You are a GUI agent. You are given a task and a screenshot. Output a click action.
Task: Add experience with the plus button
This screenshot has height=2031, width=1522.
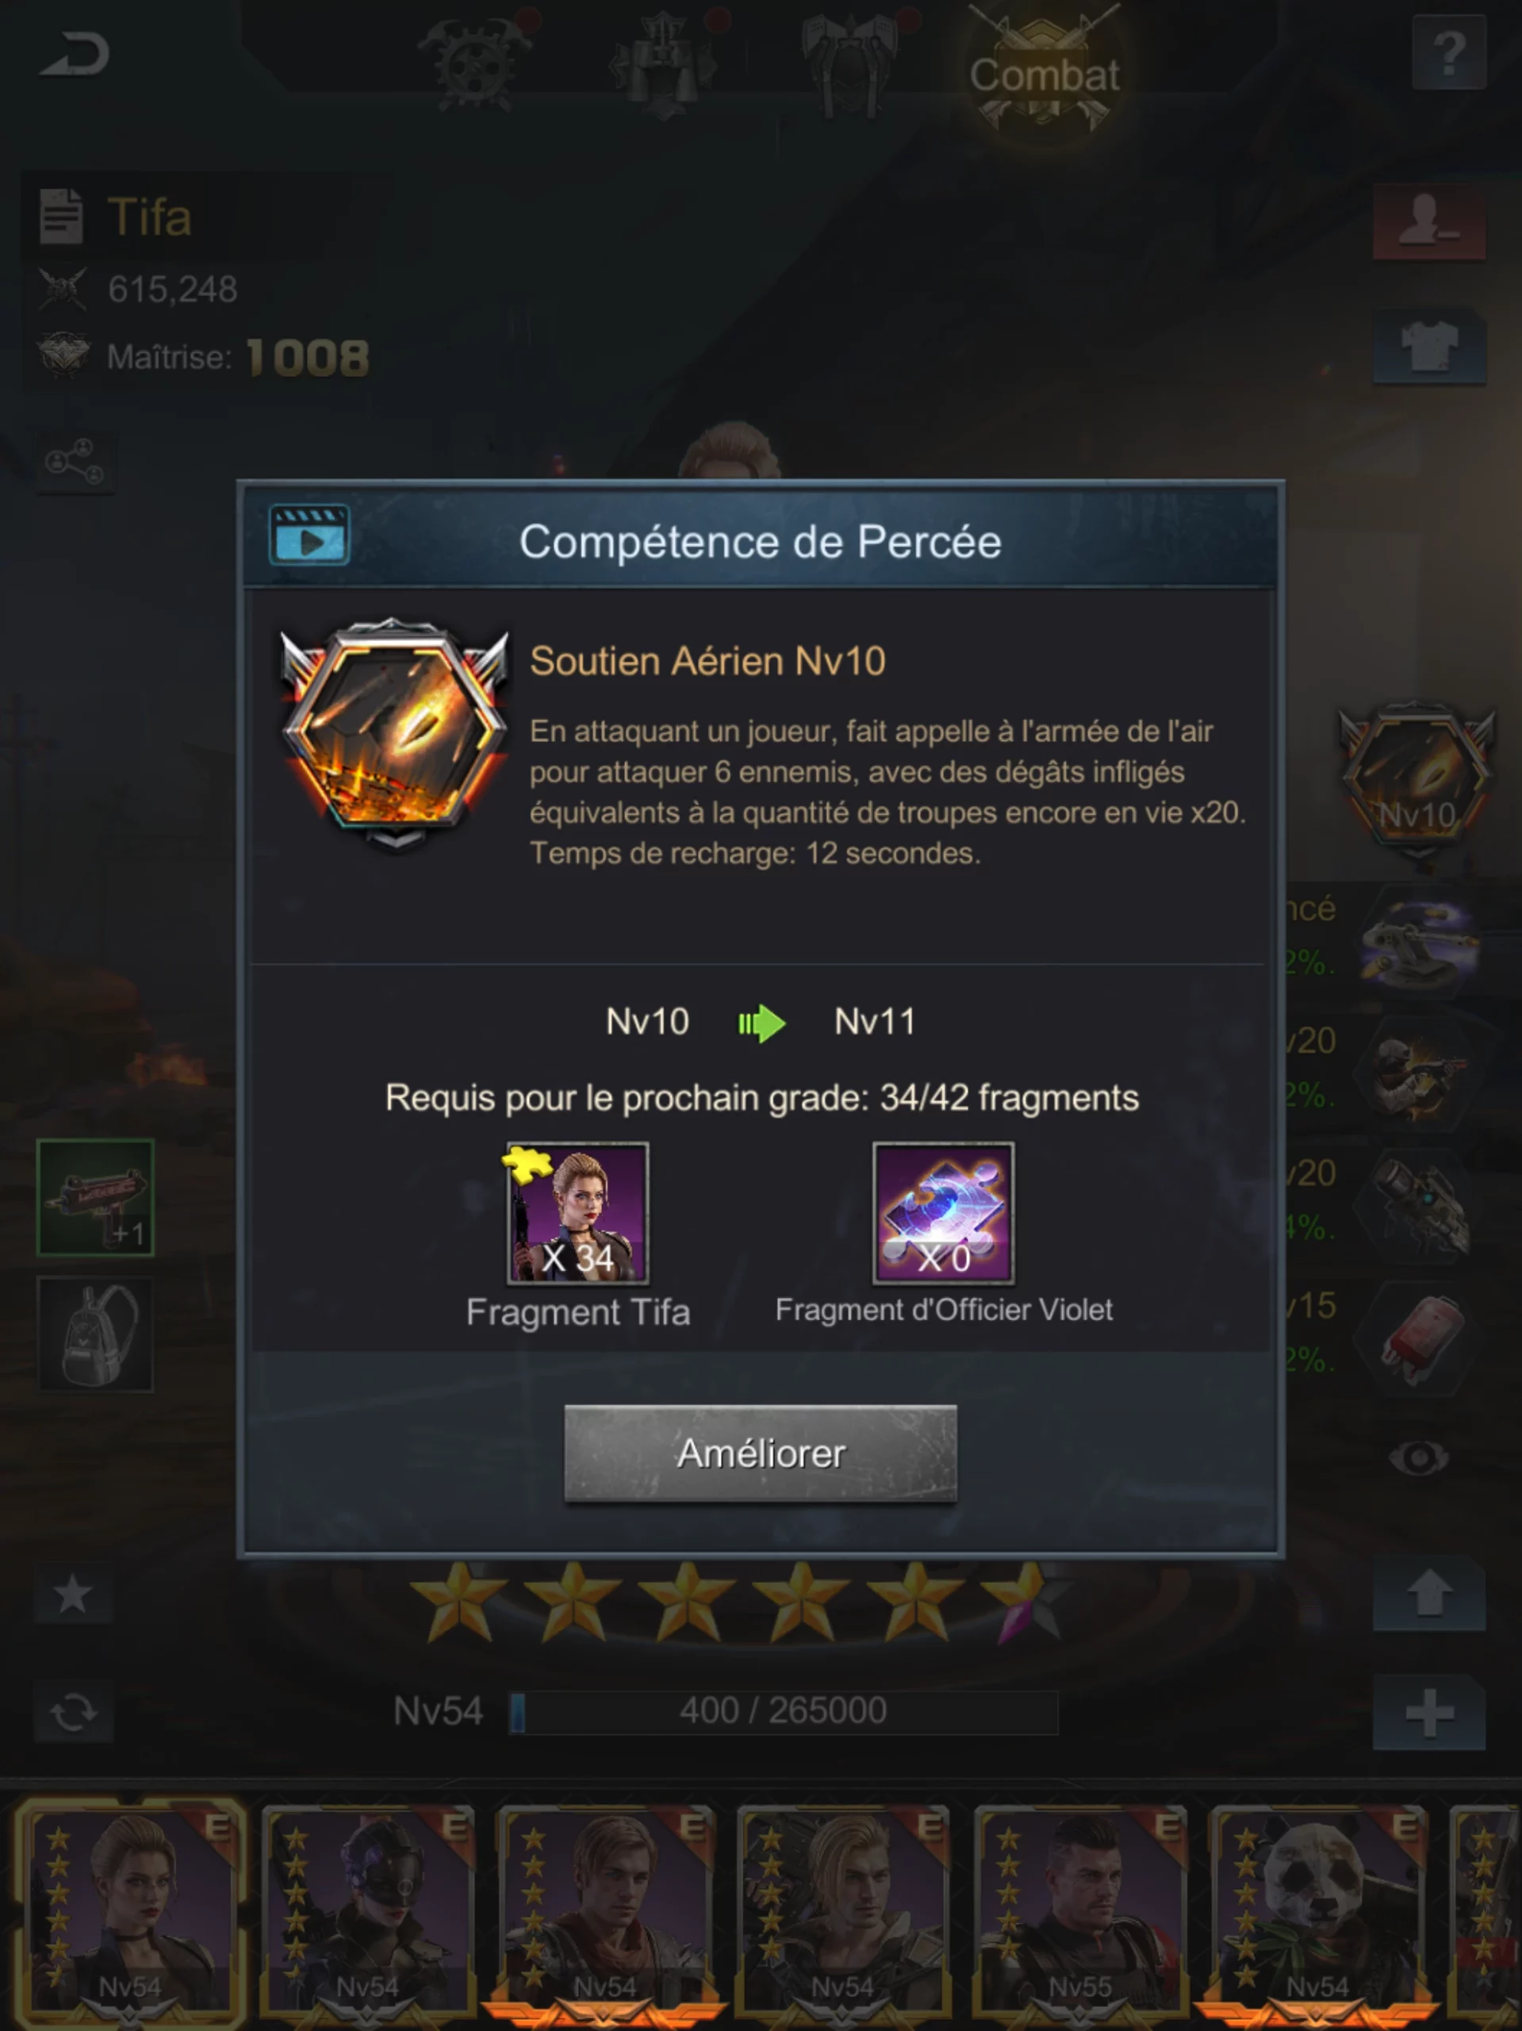tap(1429, 1714)
